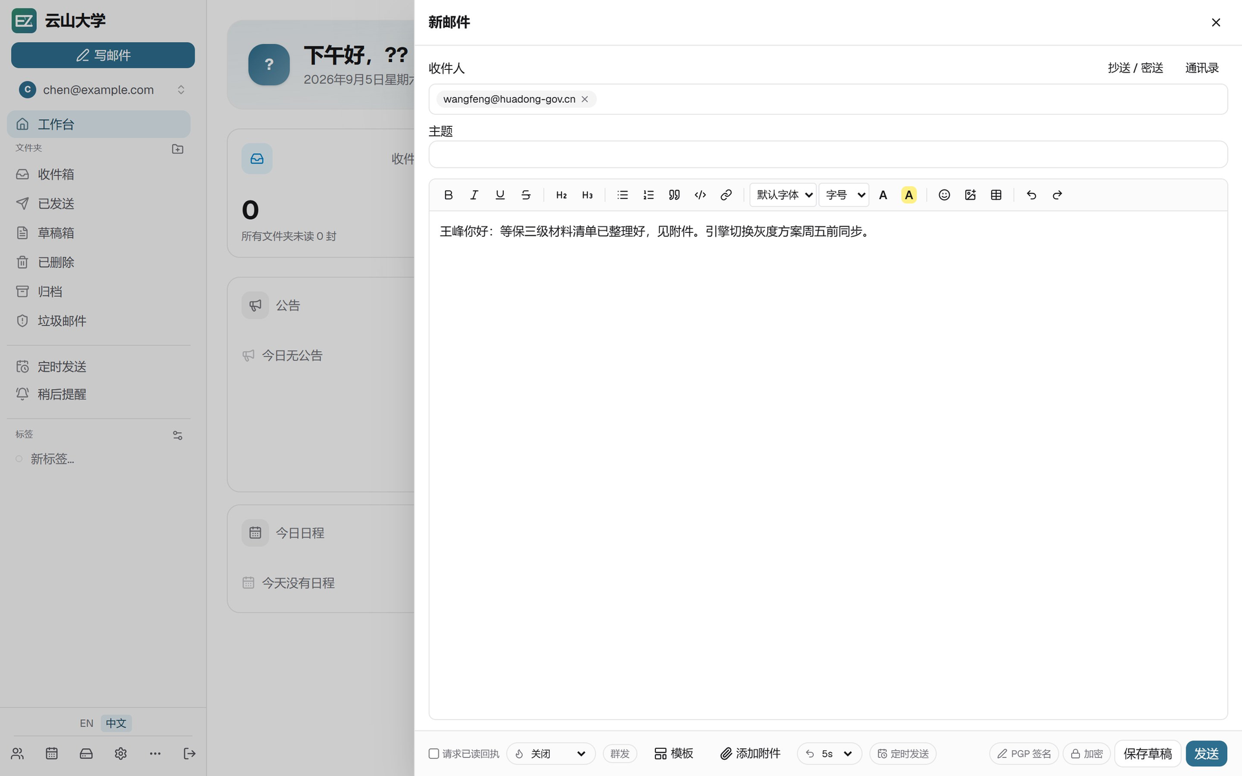This screenshot has height=776, width=1242.
Task: Open the 模板 templates picker
Action: [x=674, y=754]
